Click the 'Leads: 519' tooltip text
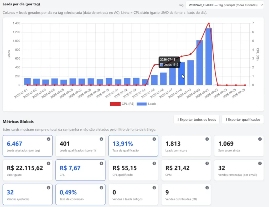Viewport: 269px width, 207px height. click(x=171, y=65)
